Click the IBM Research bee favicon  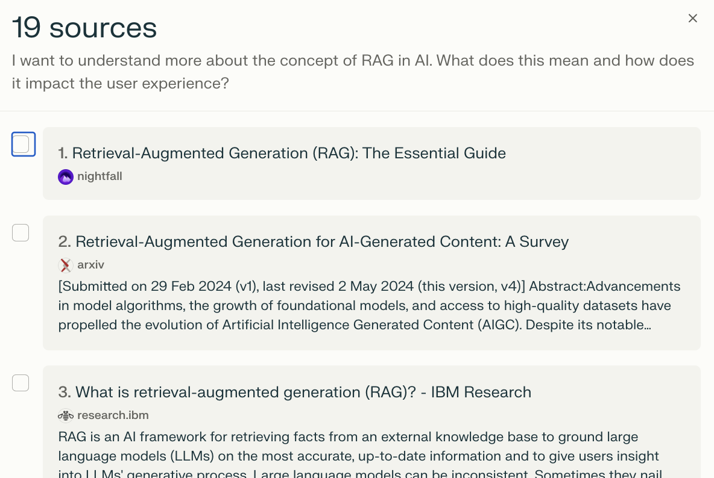point(66,415)
